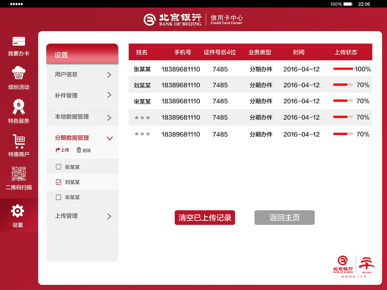Enable the 宋某某 checkbox
Image resolution: width=387 pixels, height=290 pixels.
point(58,197)
